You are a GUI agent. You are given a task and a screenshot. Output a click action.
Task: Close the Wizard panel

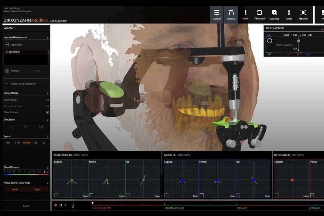[26, 206]
